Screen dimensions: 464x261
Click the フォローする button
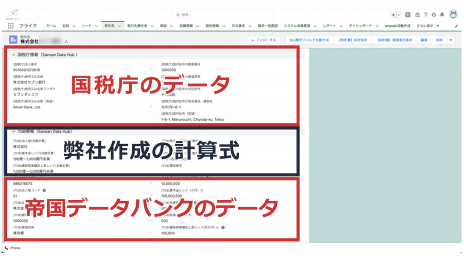click(263, 40)
